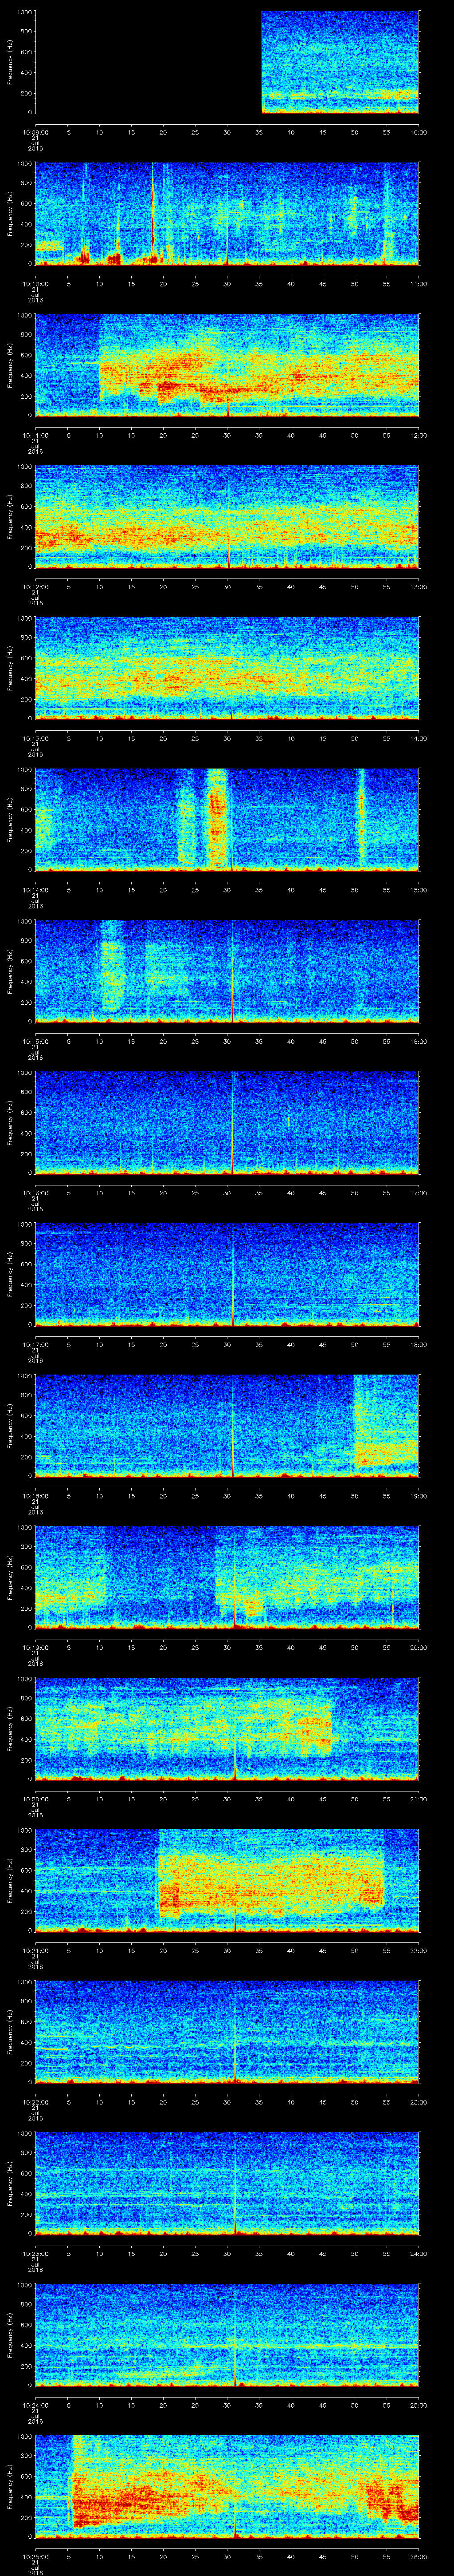Click the vertical line at 31s in the 10:16:00 panel
Screen dimensions: 454x2576
click(232, 1121)
